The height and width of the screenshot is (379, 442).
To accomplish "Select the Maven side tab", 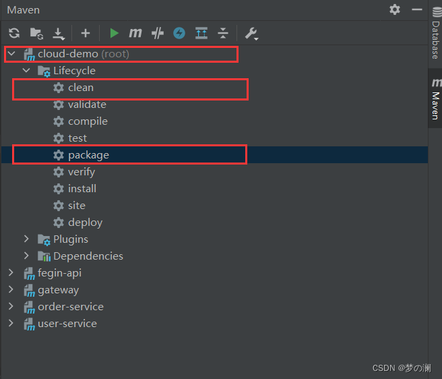I will 436,98.
